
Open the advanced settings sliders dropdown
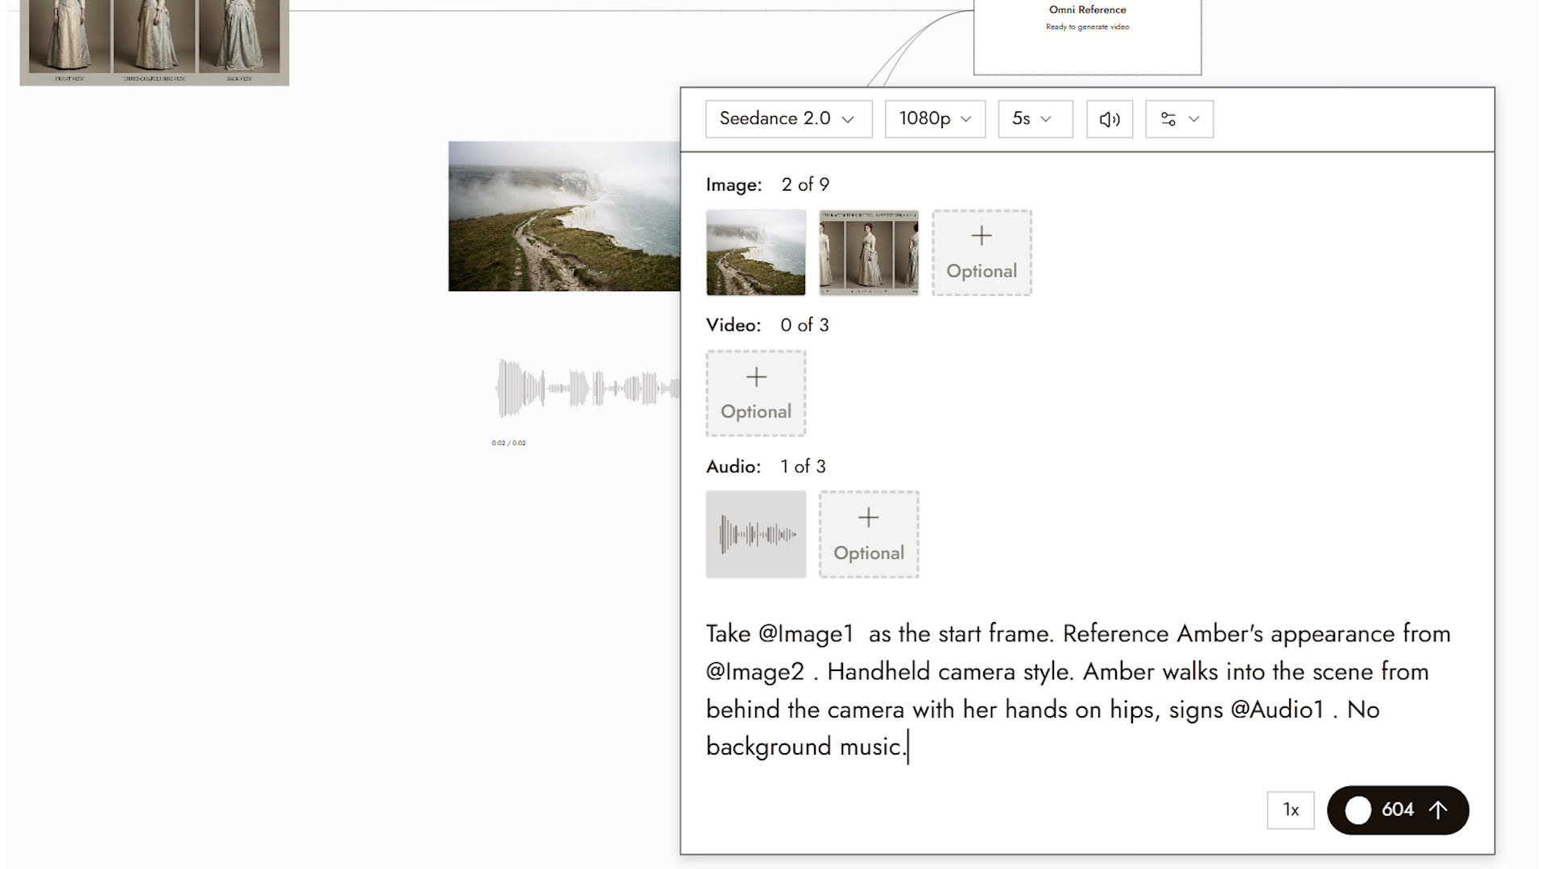click(x=1179, y=119)
